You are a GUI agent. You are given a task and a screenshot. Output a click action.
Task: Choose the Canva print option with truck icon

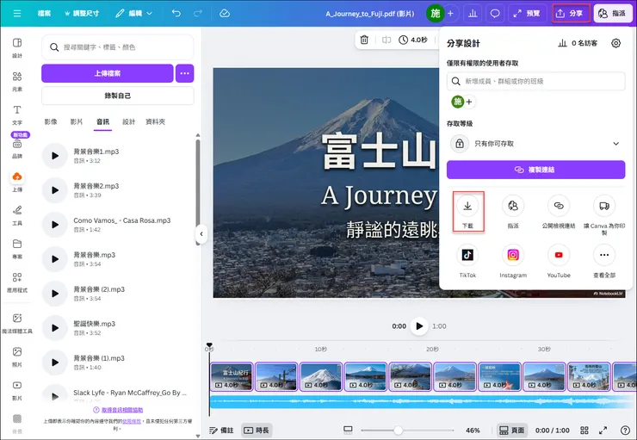[604, 214]
